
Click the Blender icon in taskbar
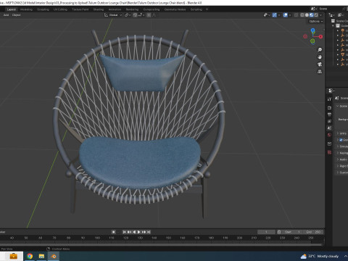click(x=54, y=256)
